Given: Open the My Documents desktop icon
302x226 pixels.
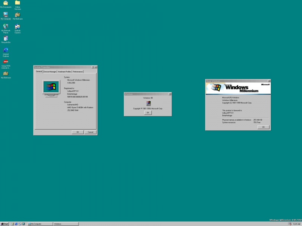Looking at the screenshot, I should 6,5.
